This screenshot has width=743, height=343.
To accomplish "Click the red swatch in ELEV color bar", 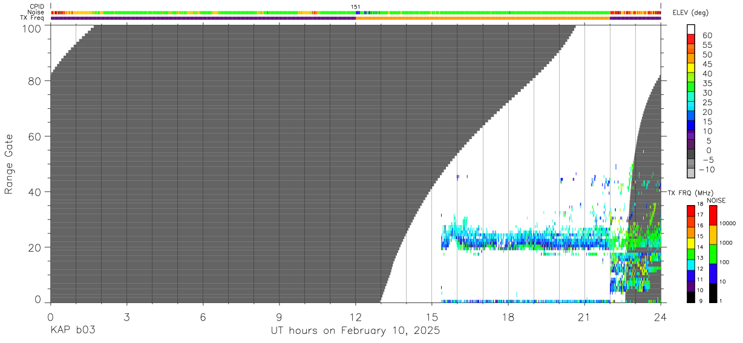I will 690,39.
